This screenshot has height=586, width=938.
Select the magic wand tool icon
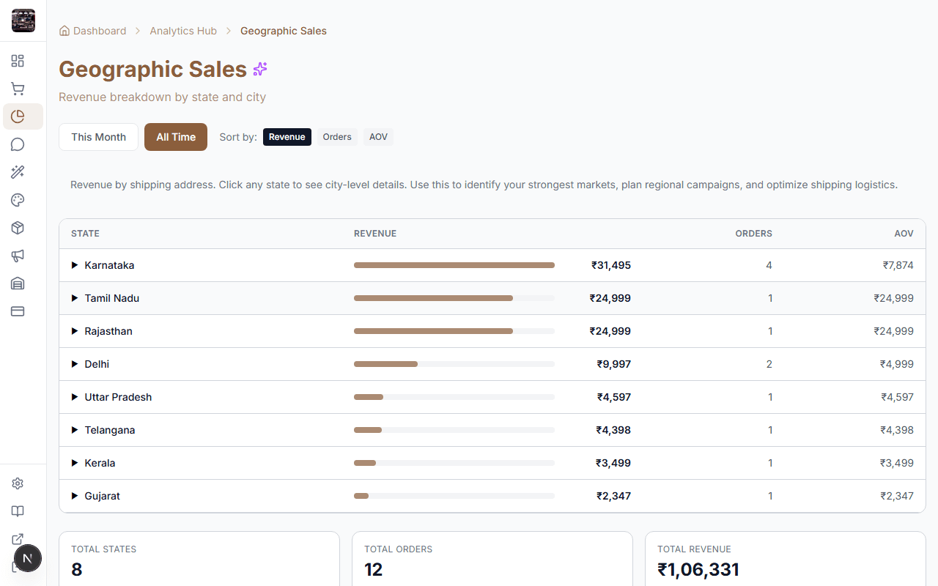pos(18,171)
